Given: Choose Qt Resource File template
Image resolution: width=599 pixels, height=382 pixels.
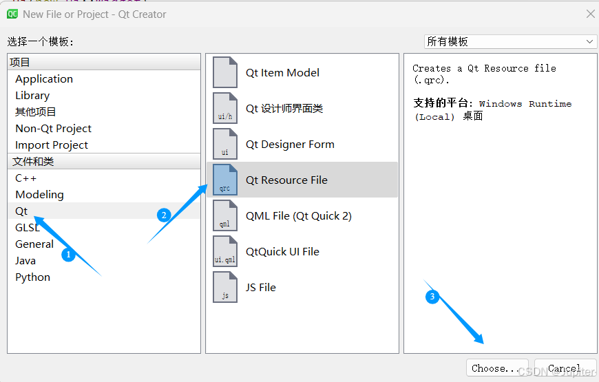Looking at the screenshot, I should pyautogui.click(x=302, y=180).
